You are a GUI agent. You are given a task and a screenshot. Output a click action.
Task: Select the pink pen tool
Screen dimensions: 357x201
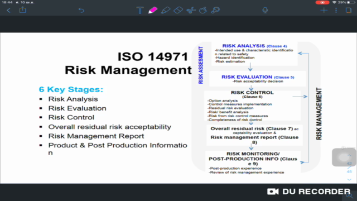coord(153,10)
